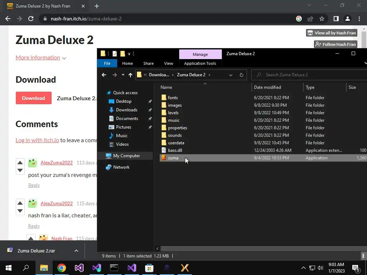367x275 pixels.
Task: Select the levels folder
Action: click(x=173, y=113)
